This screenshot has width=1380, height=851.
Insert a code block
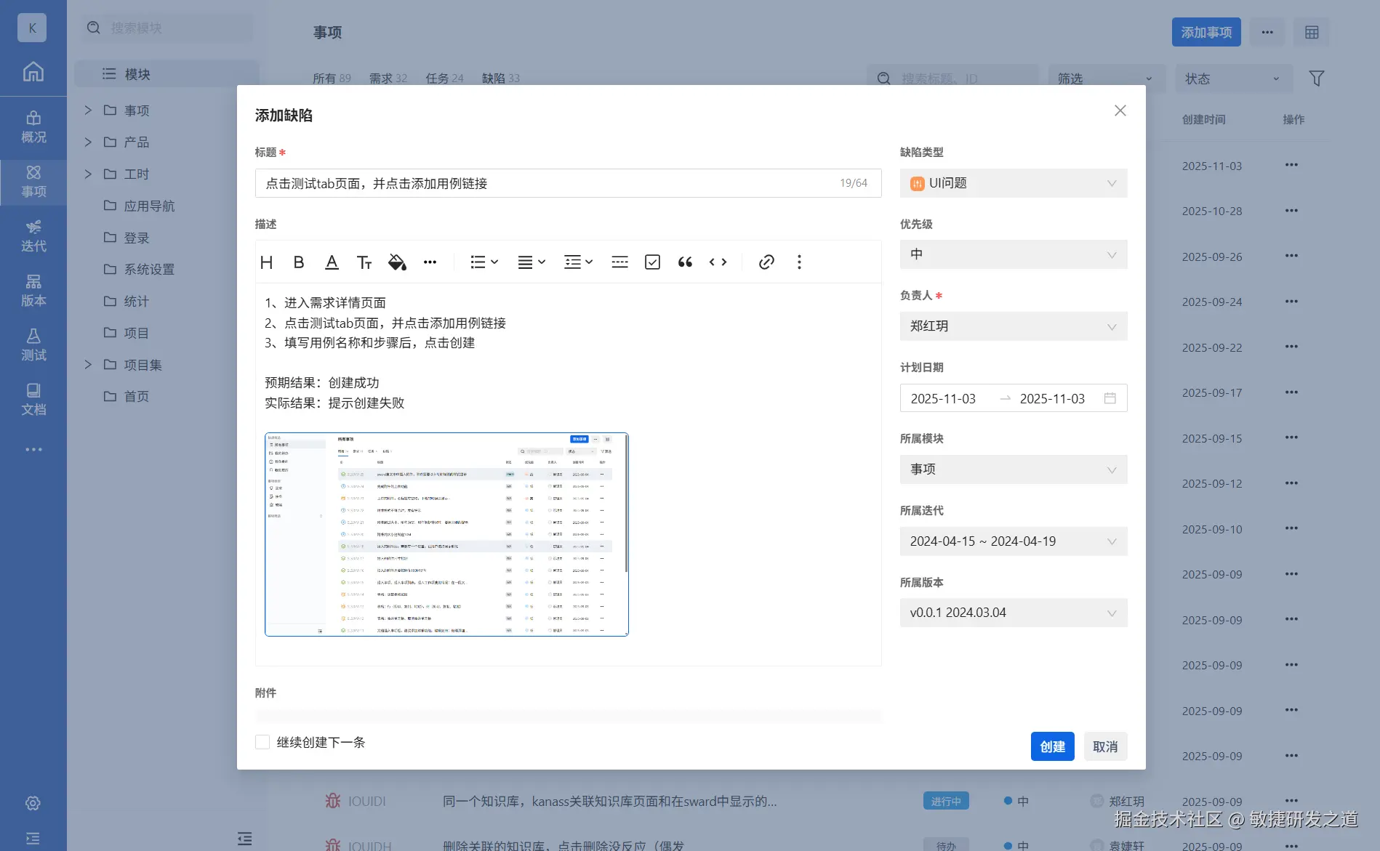pyautogui.click(x=718, y=262)
